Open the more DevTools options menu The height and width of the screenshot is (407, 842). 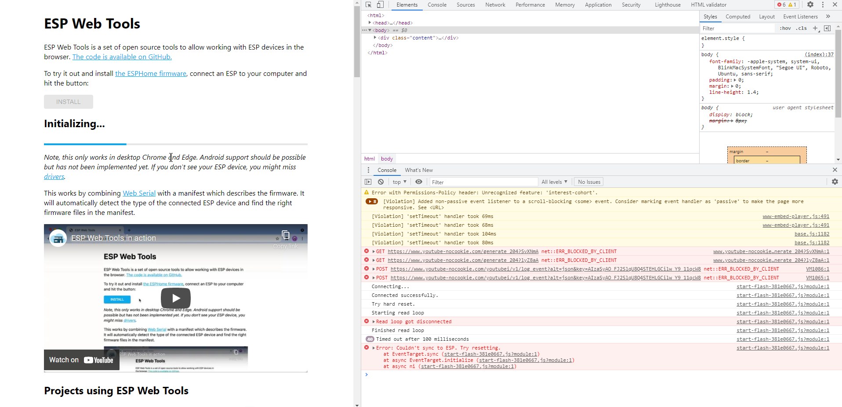[823, 4]
